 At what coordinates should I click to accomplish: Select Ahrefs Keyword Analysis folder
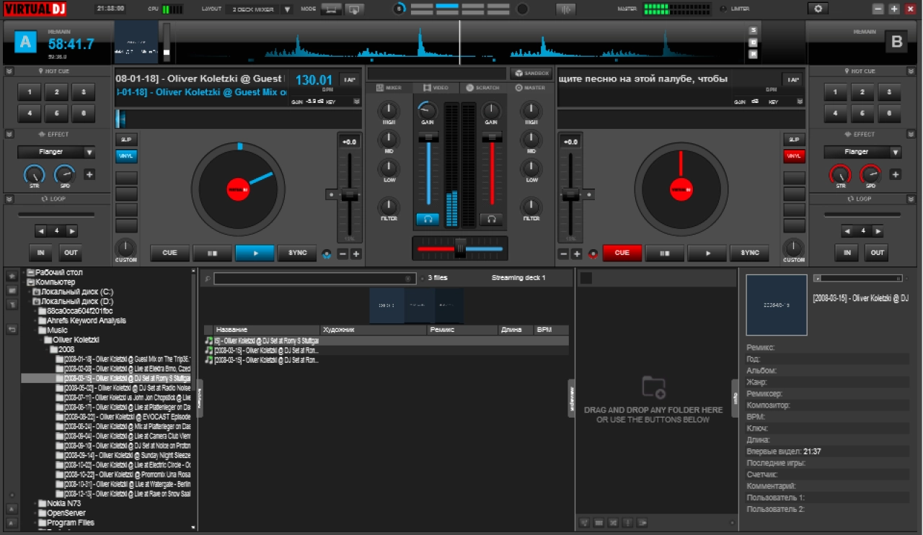(87, 320)
